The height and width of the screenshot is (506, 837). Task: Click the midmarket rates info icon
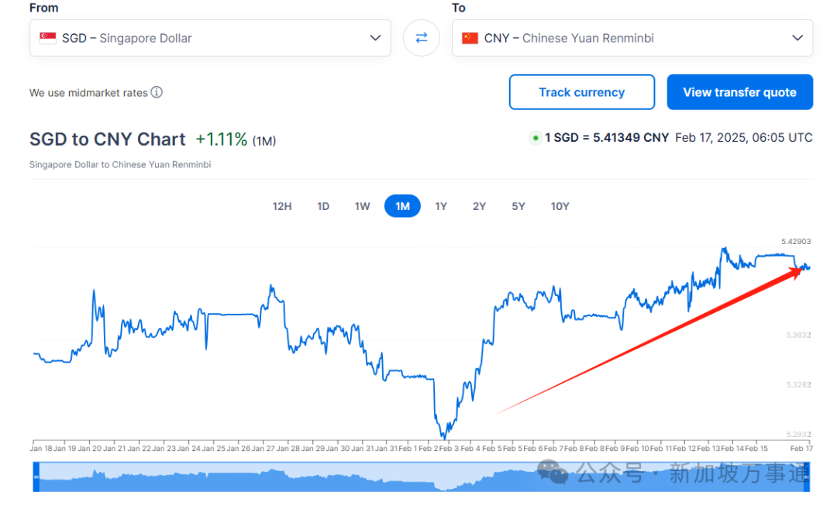point(157,92)
